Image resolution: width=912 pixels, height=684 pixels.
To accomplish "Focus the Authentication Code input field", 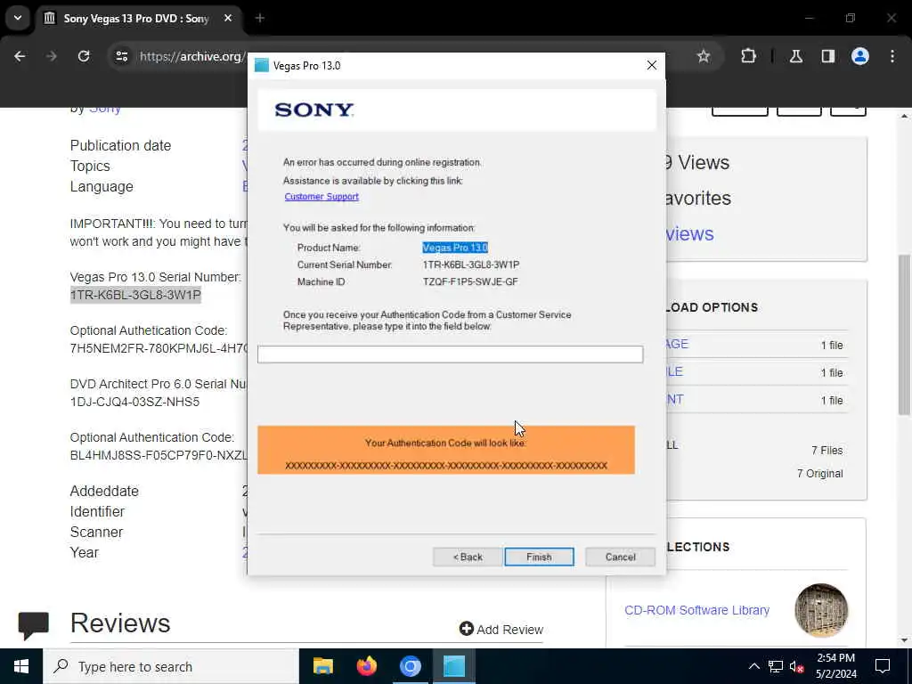I will coord(450,354).
